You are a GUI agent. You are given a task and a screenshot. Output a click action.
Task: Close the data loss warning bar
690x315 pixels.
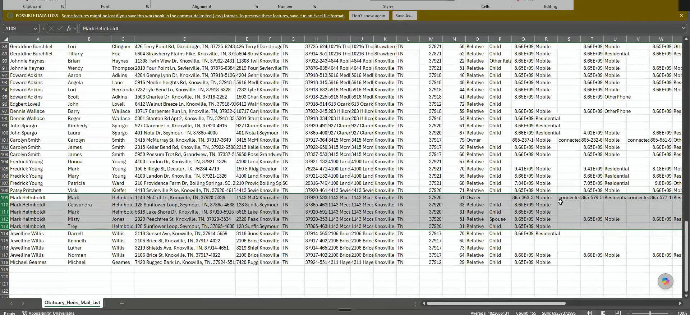[681, 16]
